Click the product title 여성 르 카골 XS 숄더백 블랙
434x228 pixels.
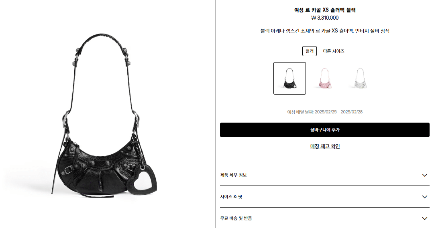pyautogui.click(x=325, y=10)
